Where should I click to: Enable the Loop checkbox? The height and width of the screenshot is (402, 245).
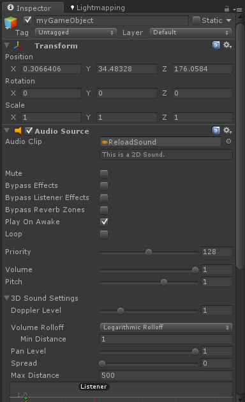pyautogui.click(x=104, y=234)
